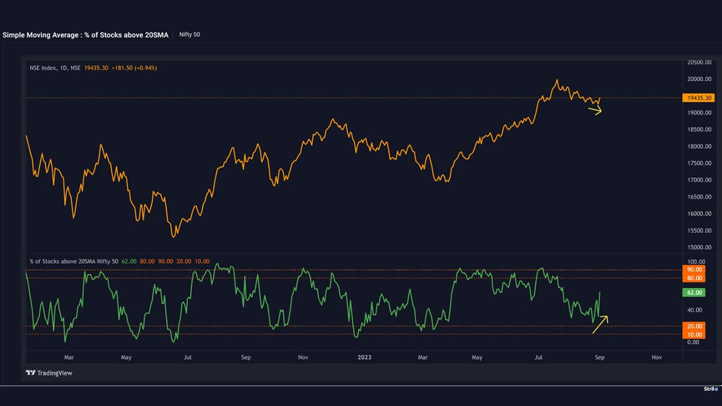This screenshot has width=722, height=406.
Task: Click the yellow down arrow on price chart
Action: [595, 111]
